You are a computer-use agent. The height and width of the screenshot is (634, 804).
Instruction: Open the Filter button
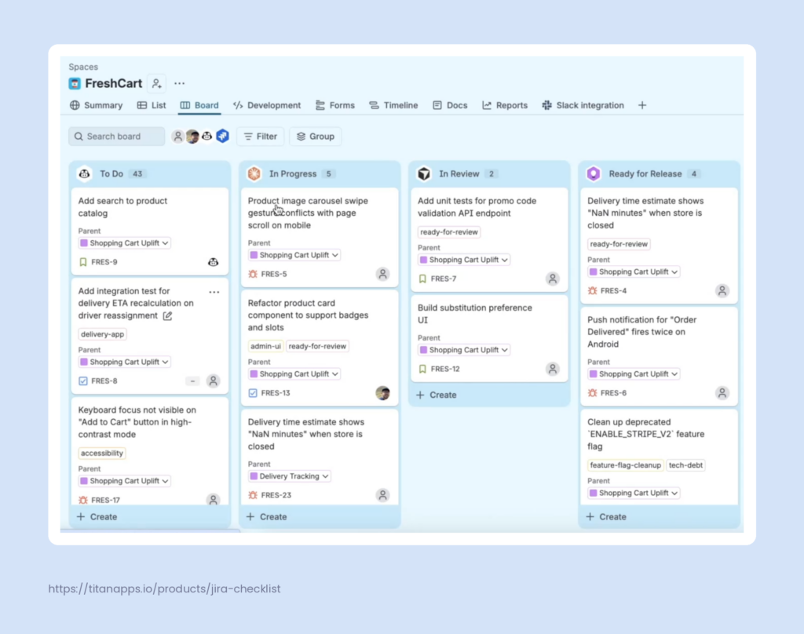(261, 137)
